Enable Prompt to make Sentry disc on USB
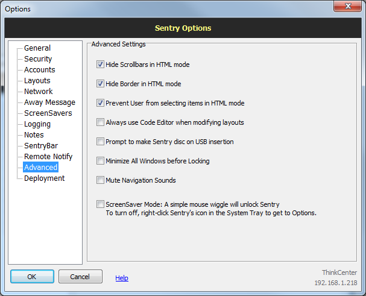 point(100,142)
